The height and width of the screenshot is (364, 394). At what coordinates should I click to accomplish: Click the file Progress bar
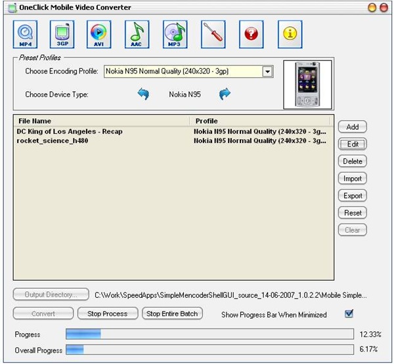click(209, 334)
